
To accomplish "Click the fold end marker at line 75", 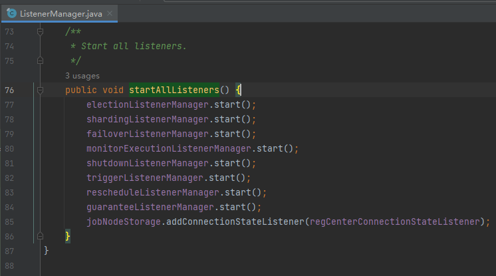I will [x=40, y=61].
